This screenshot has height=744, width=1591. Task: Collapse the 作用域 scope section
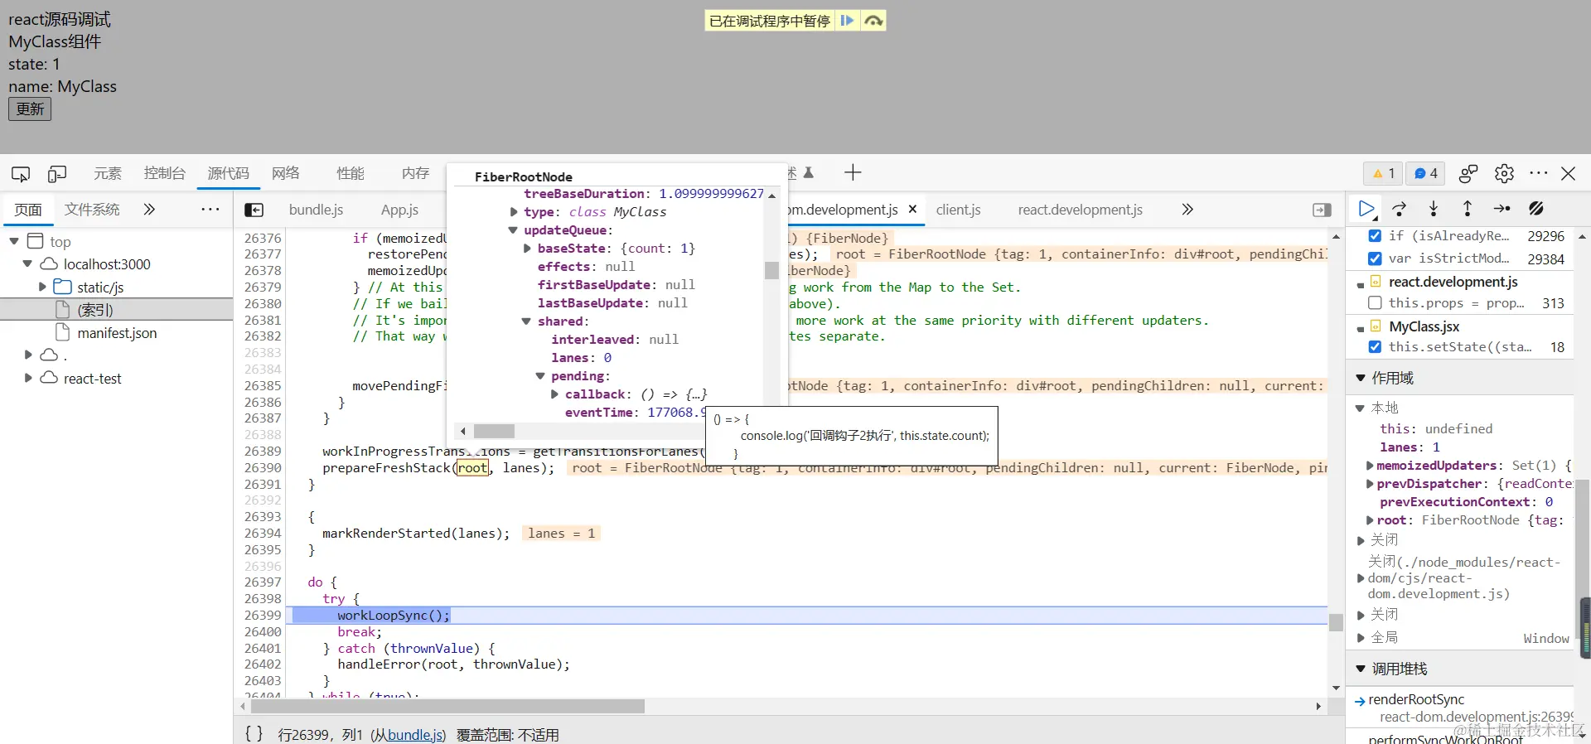coord(1361,378)
